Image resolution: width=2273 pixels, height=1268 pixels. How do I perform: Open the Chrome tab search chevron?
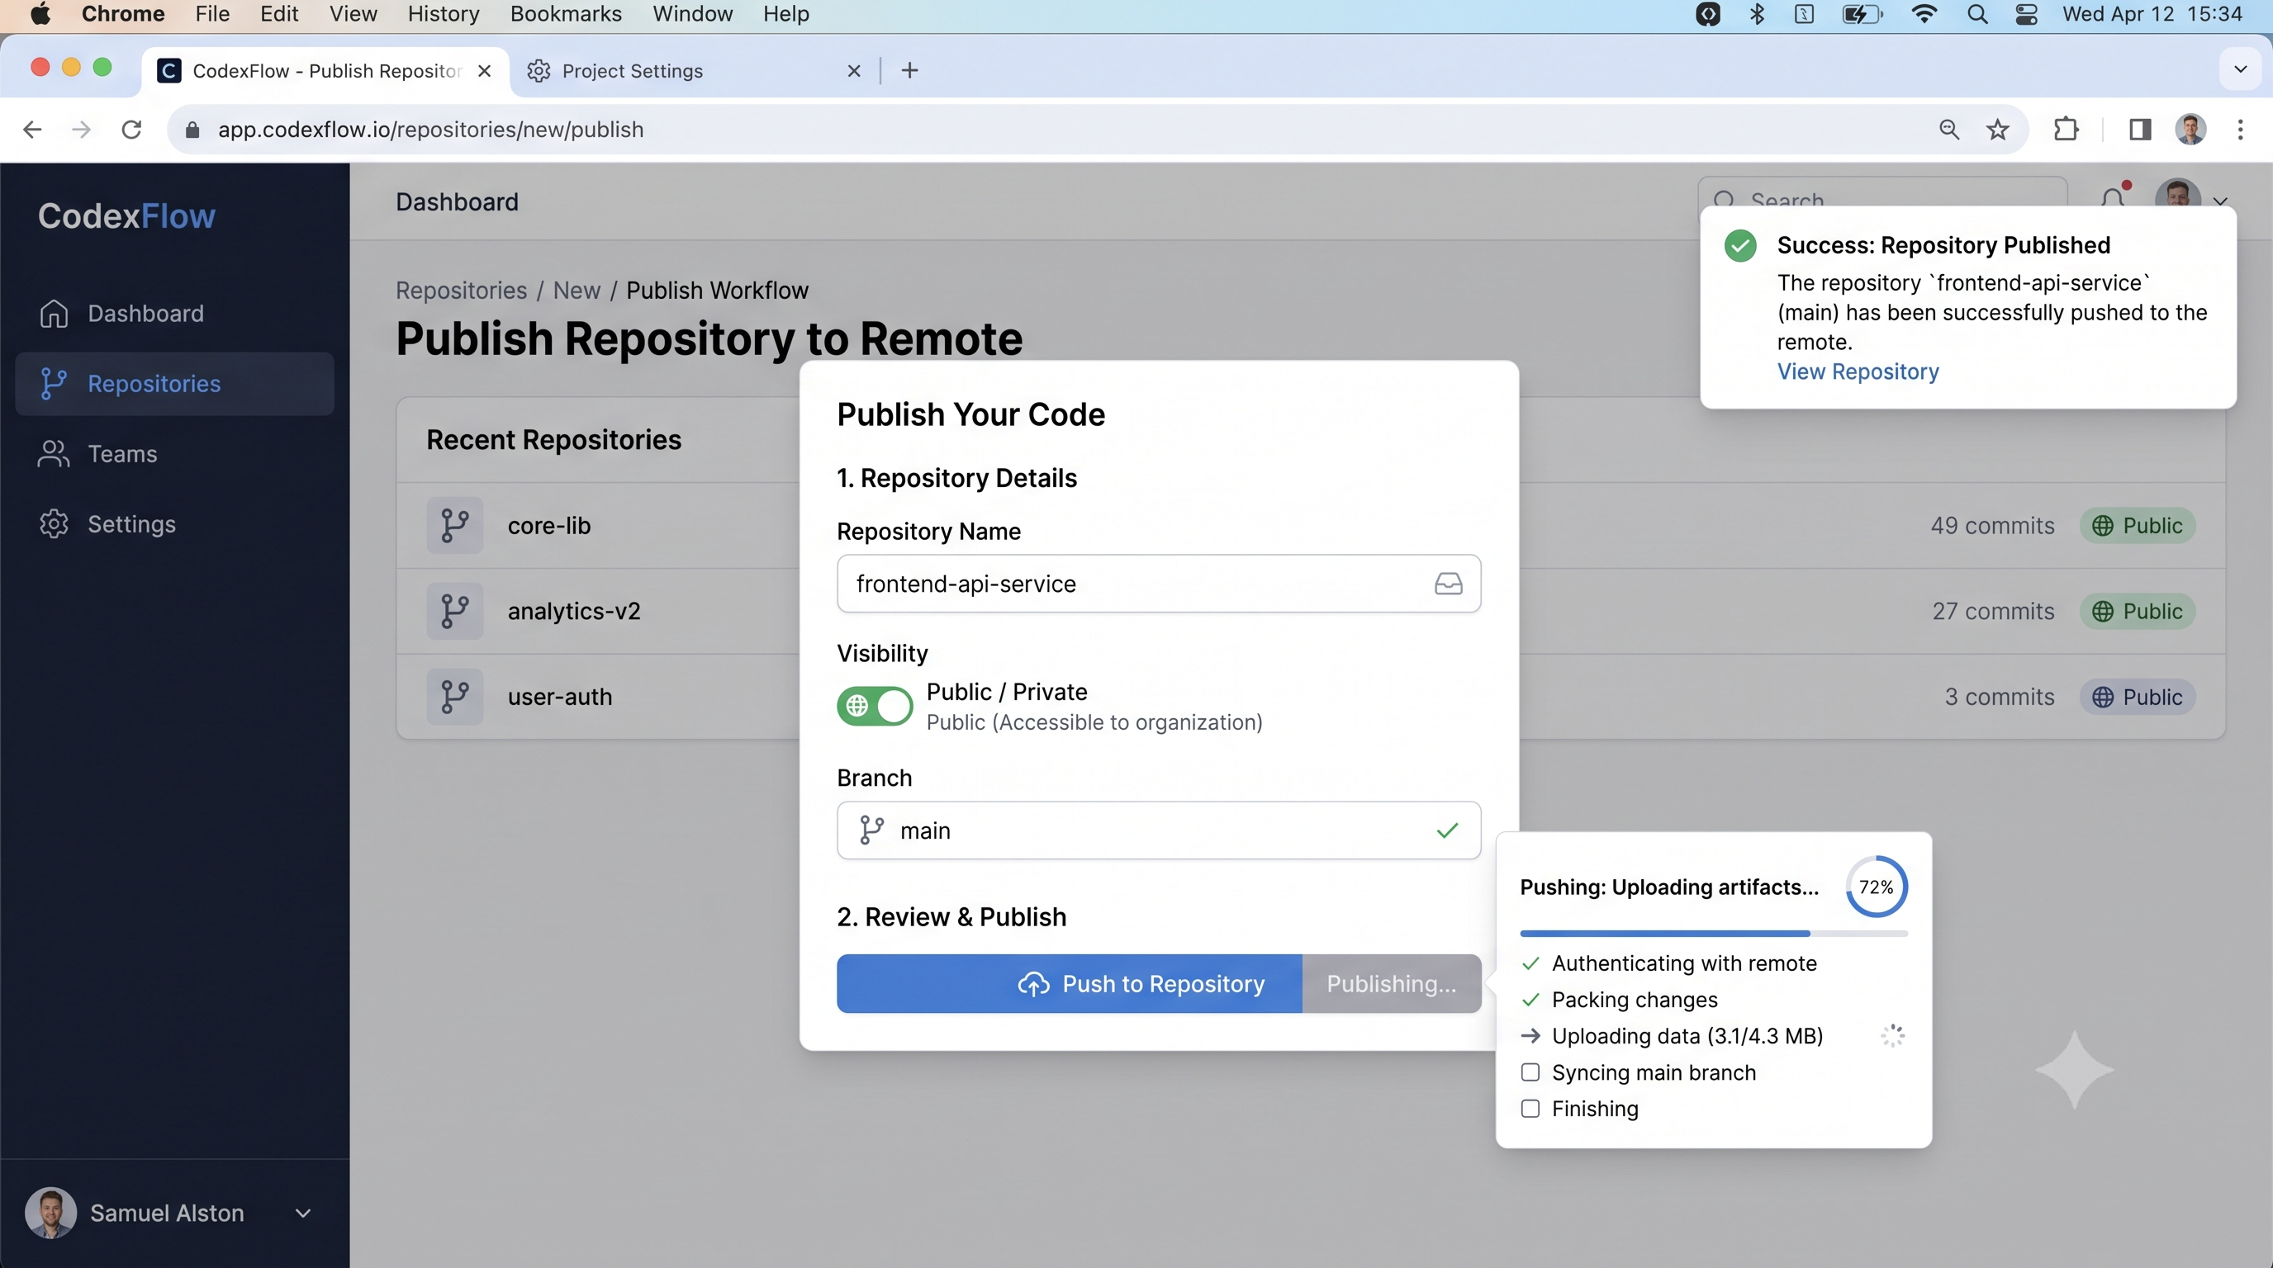2240,69
